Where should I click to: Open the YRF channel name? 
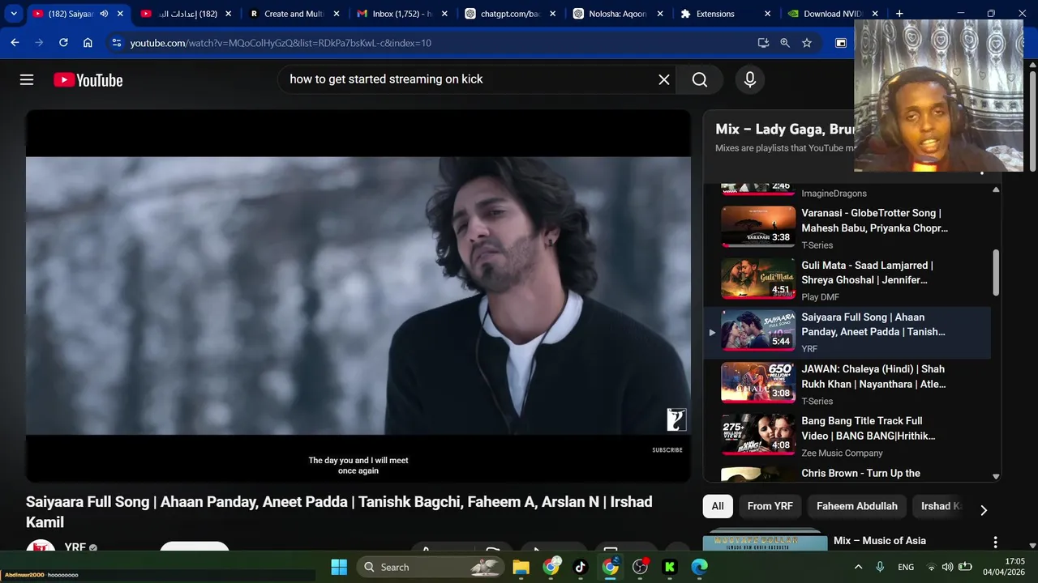75,547
